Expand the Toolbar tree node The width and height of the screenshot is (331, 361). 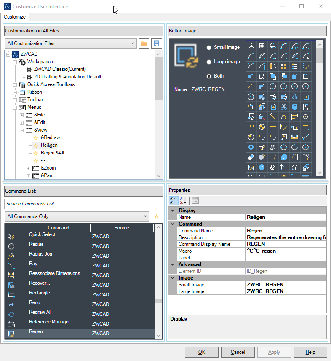[15, 100]
